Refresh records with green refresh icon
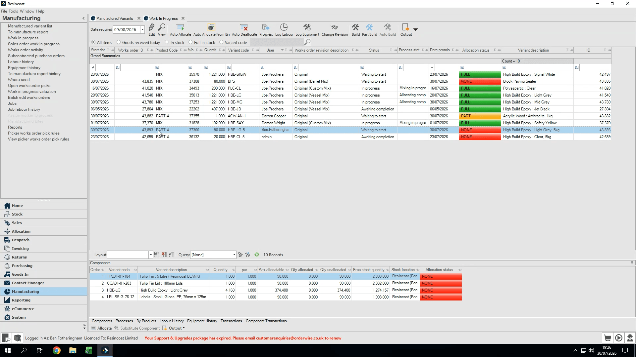This screenshot has height=357, width=636. click(x=257, y=255)
